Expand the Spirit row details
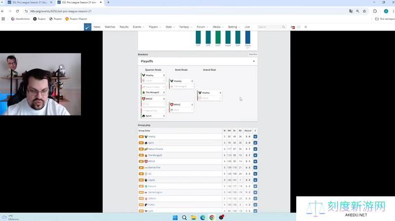The image size is (395, 221). coord(255,143)
